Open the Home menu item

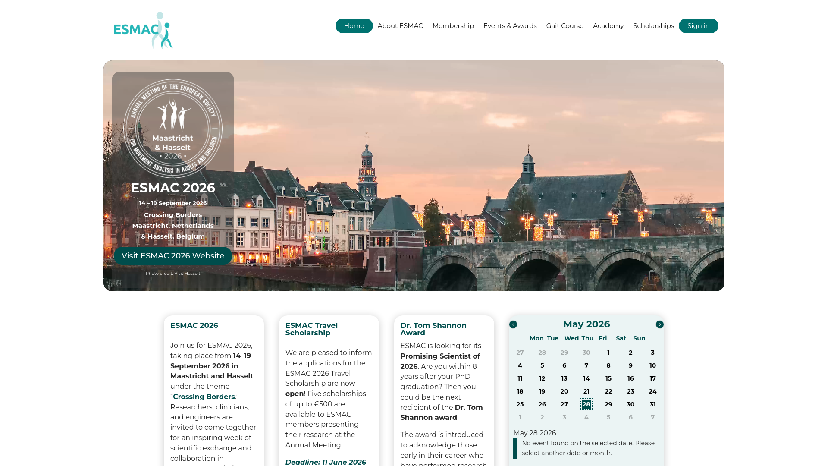pos(354,26)
